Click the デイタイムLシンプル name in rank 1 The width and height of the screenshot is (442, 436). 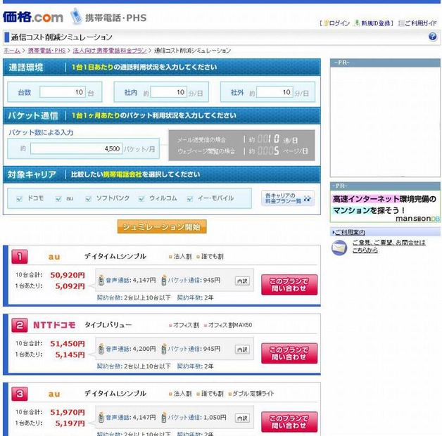115,256
